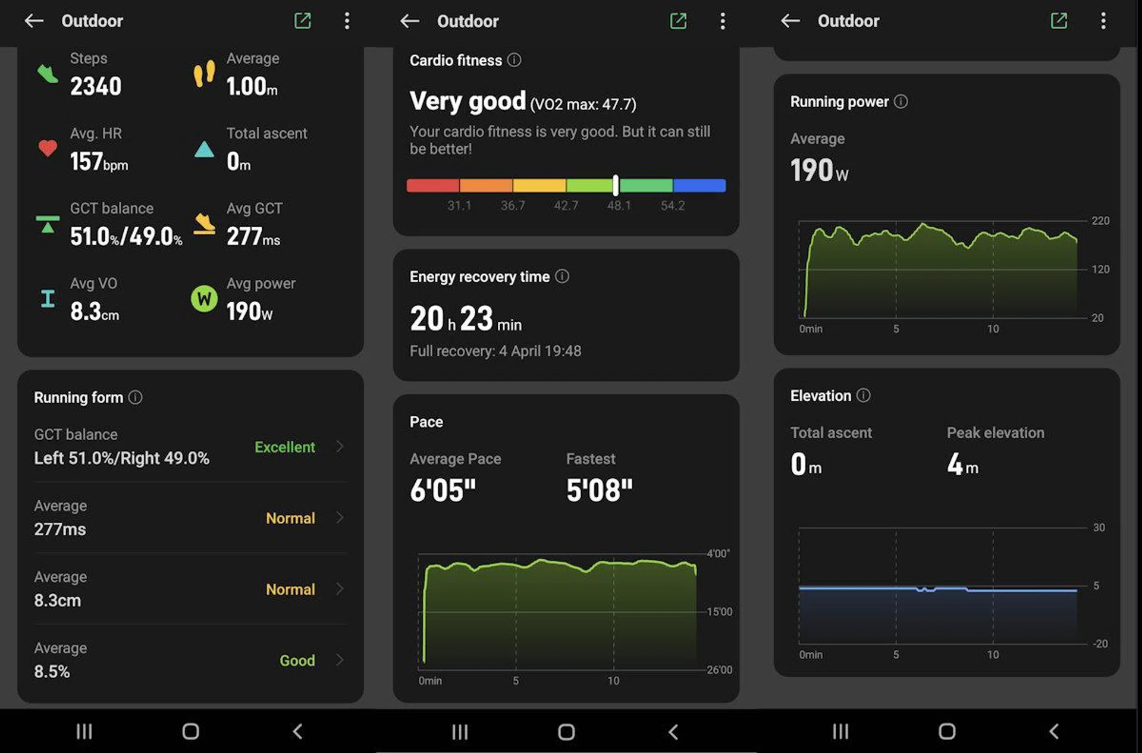Screen dimensions: 1142x753
Task: Expand the GCT balance Excellent row chevron
Action: [340, 447]
